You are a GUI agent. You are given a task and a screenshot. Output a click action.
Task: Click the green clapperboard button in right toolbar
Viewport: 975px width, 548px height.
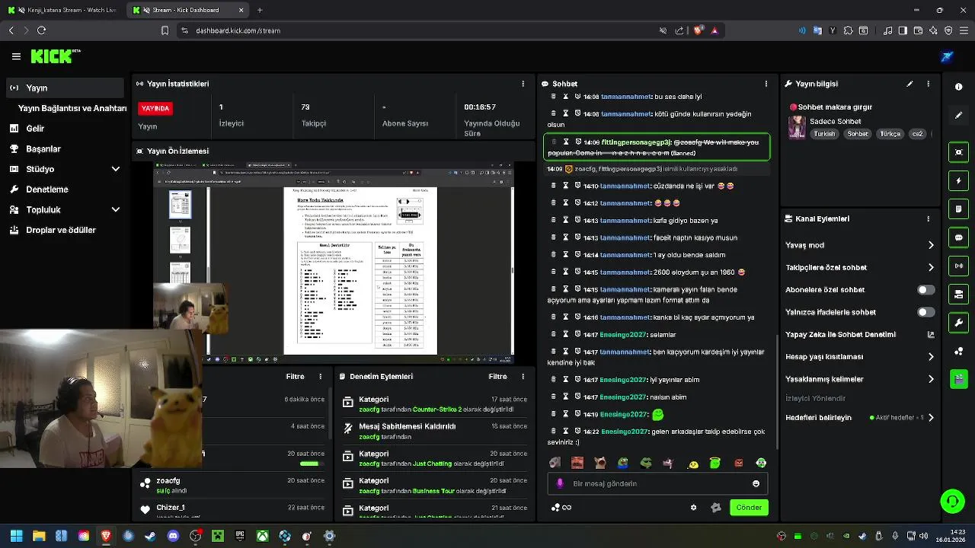click(959, 378)
